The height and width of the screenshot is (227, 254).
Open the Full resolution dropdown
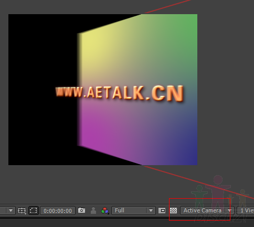(x=133, y=210)
